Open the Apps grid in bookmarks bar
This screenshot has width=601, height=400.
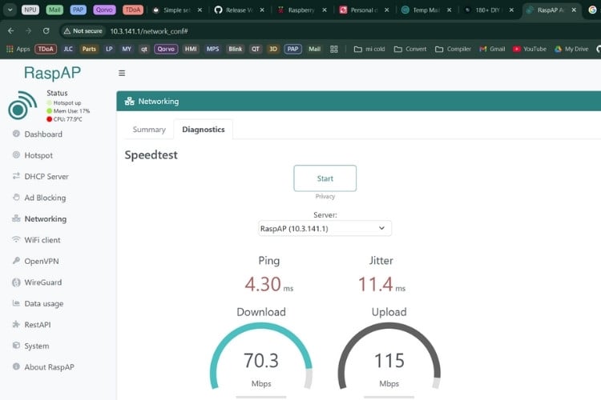click(18, 49)
